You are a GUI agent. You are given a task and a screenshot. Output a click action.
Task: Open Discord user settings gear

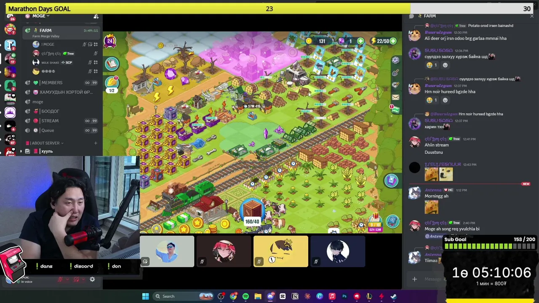click(92, 279)
